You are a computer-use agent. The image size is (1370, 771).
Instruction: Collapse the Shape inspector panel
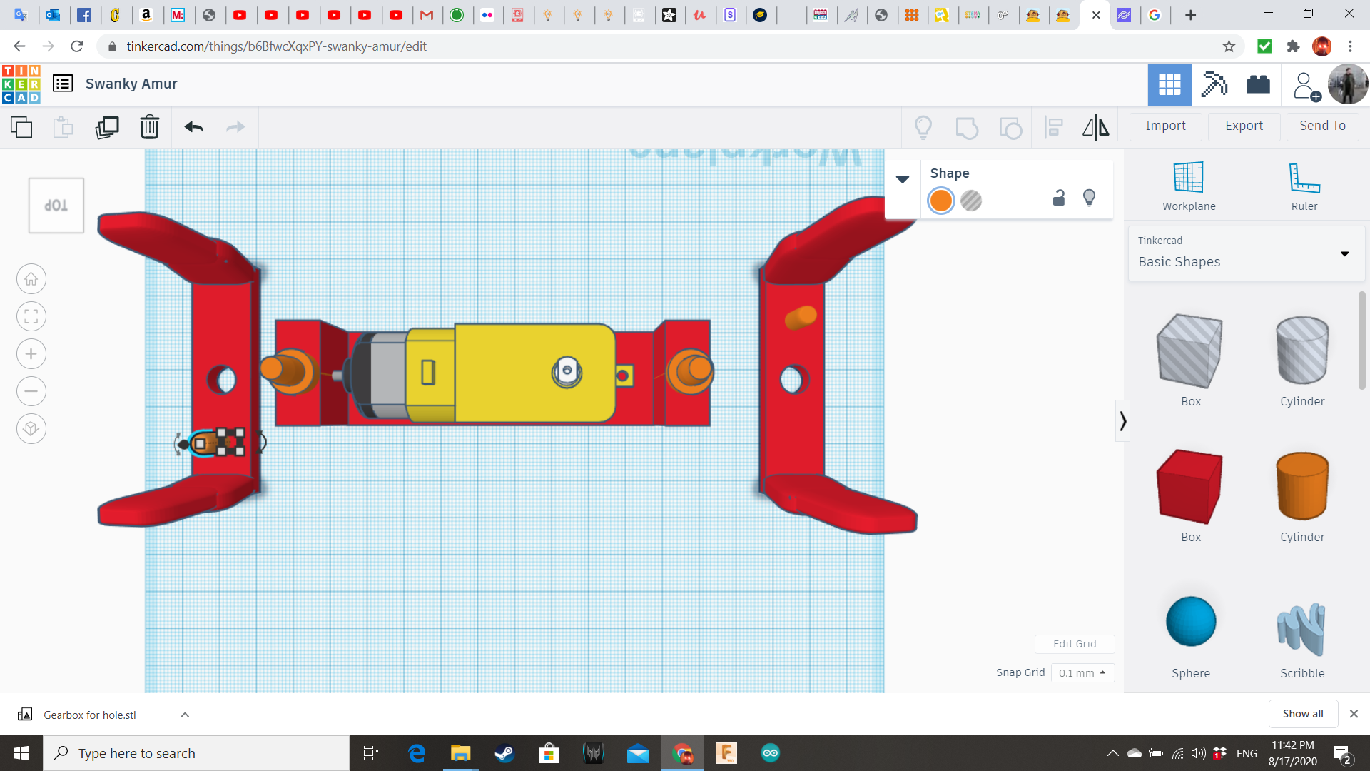click(903, 178)
